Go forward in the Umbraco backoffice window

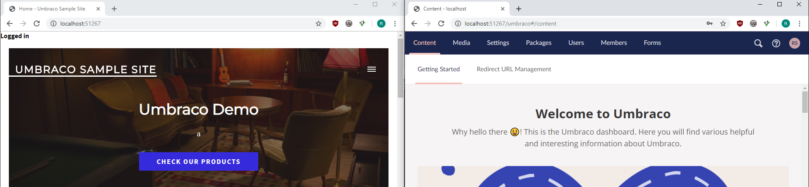pos(428,23)
